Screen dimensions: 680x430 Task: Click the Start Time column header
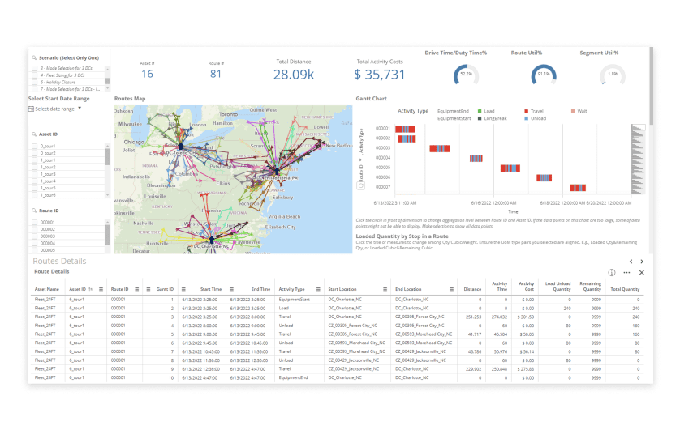(x=211, y=289)
